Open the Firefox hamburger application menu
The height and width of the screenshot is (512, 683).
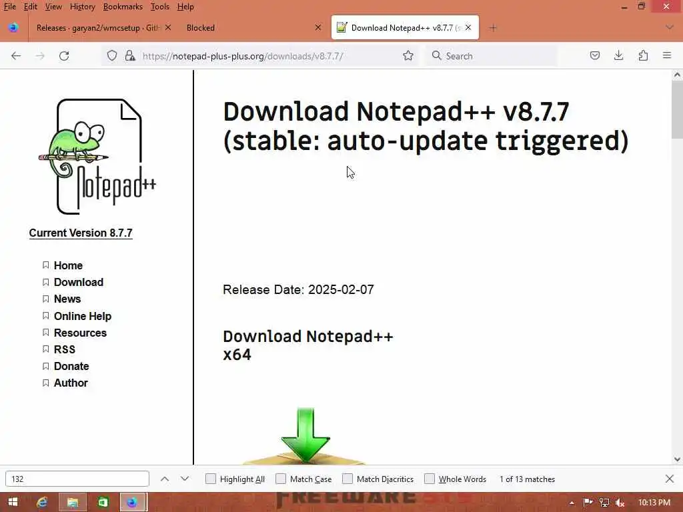667,55
